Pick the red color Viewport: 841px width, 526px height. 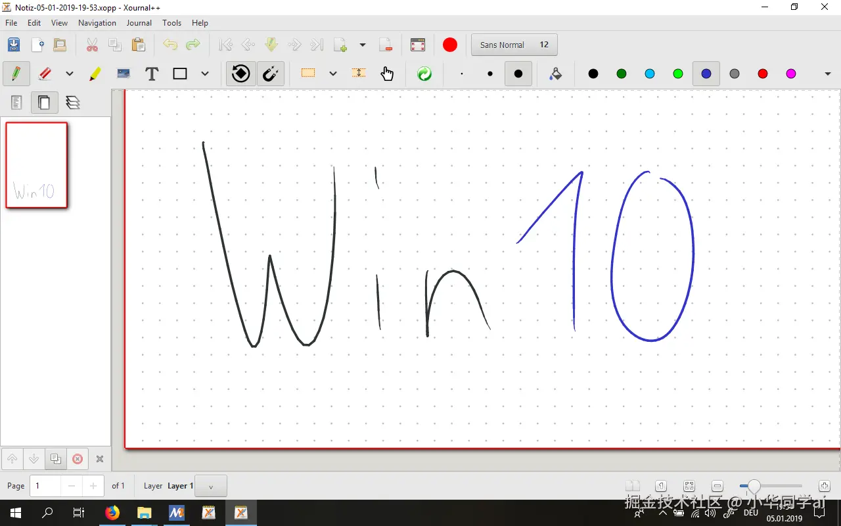coord(763,74)
